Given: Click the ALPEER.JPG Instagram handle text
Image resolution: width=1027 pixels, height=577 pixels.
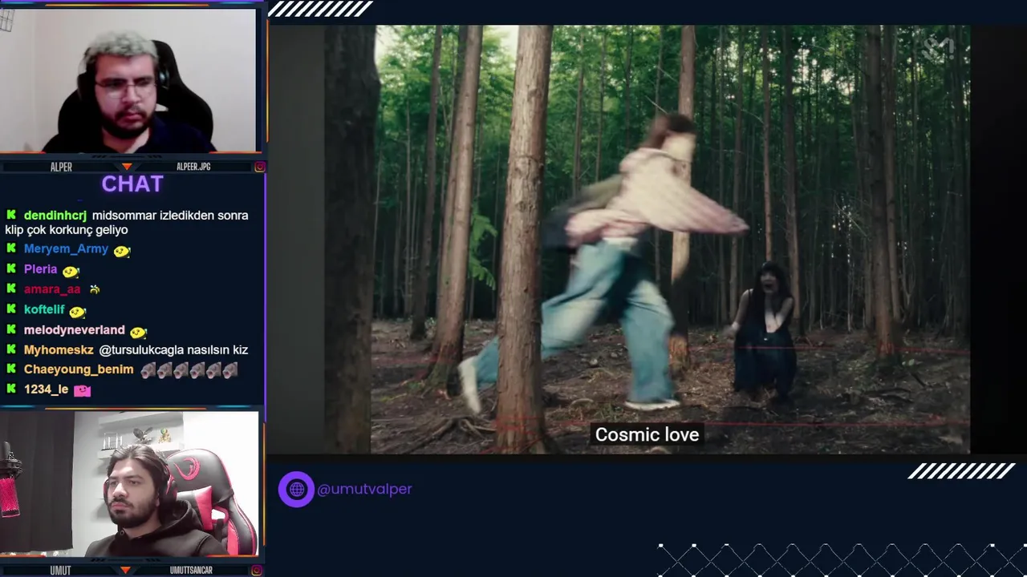Looking at the screenshot, I should click(x=193, y=167).
